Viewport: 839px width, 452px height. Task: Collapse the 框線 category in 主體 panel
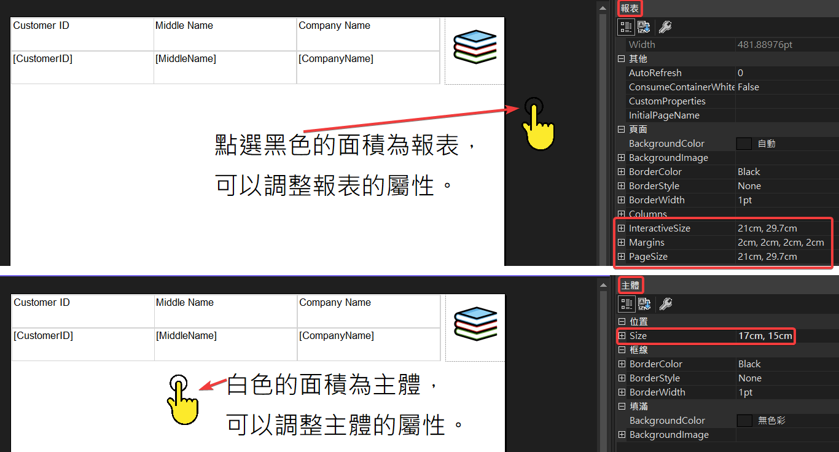(x=622, y=350)
